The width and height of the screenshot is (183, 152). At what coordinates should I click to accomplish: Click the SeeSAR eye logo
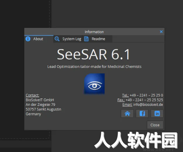94,84
